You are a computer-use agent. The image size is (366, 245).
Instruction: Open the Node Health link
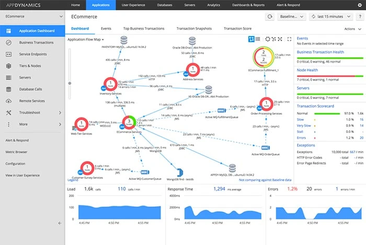coord(307,70)
